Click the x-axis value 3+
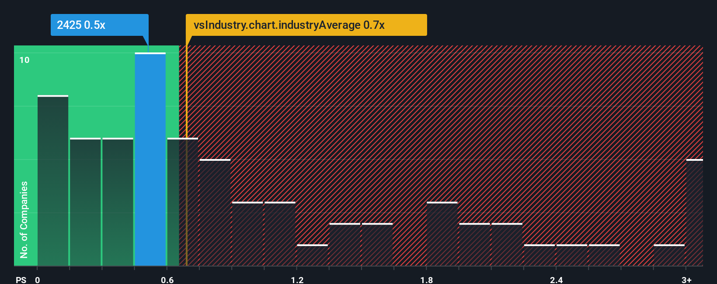 pos(686,280)
